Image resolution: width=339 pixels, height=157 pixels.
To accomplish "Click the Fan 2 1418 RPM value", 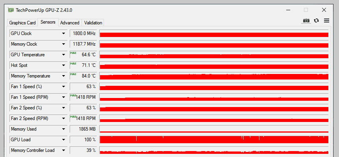I will pos(83,118).
